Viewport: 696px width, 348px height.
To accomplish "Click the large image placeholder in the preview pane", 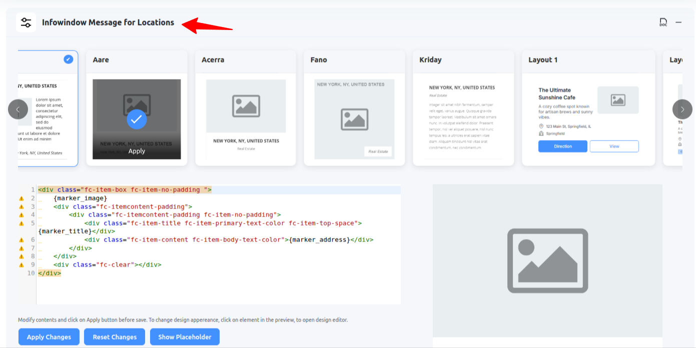I will pyautogui.click(x=547, y=260).
